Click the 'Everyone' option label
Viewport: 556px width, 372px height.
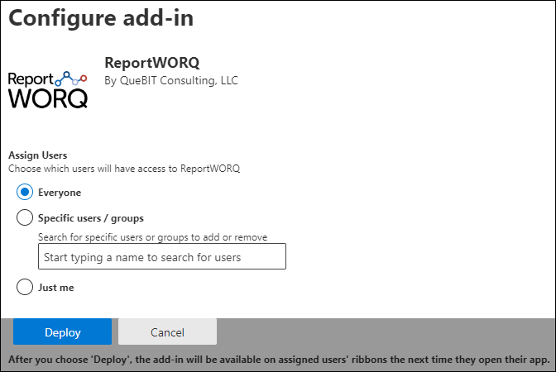[x=60, y=193]
